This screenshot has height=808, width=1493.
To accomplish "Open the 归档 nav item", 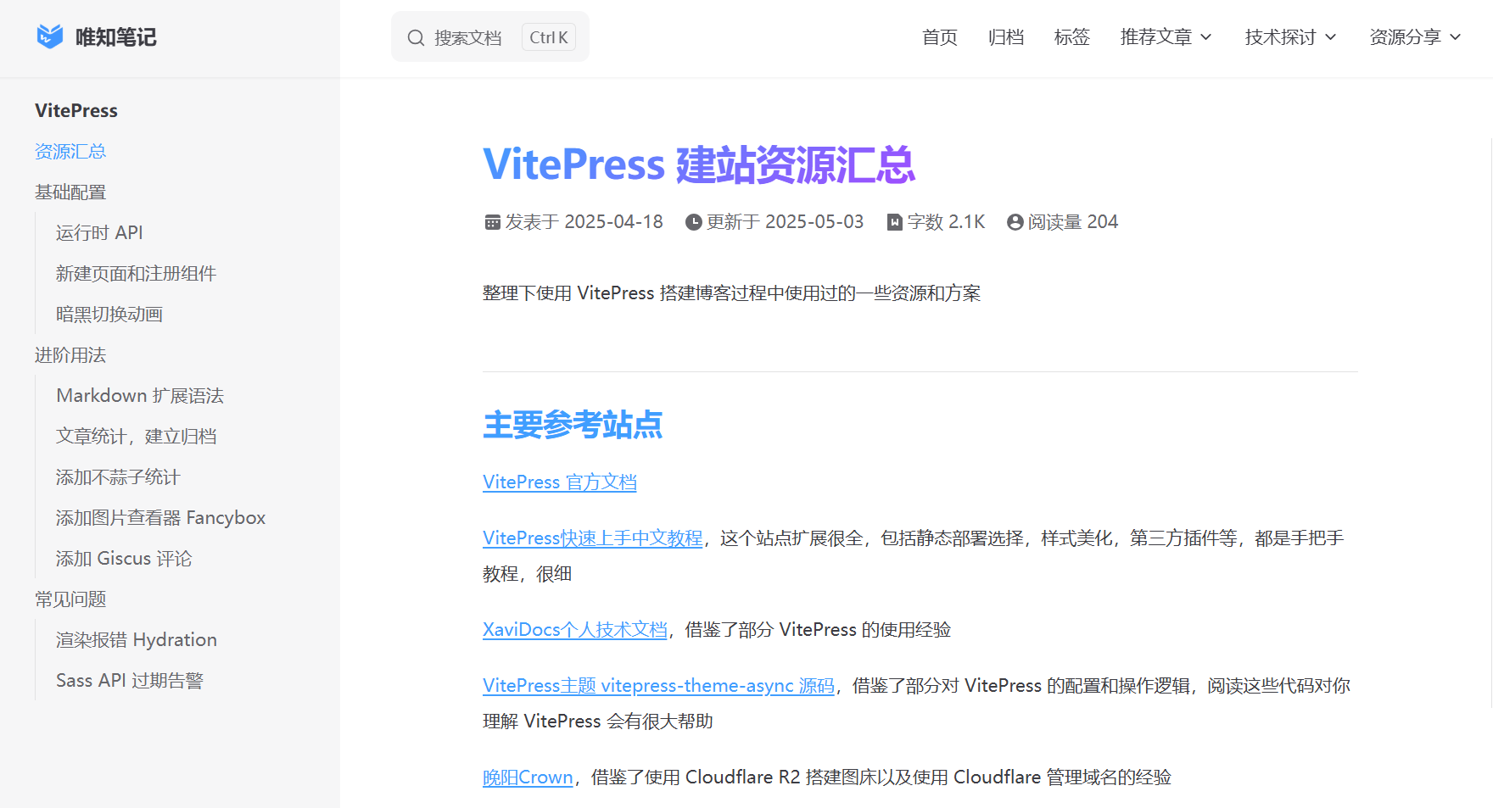I will [x=1005, y=37].
